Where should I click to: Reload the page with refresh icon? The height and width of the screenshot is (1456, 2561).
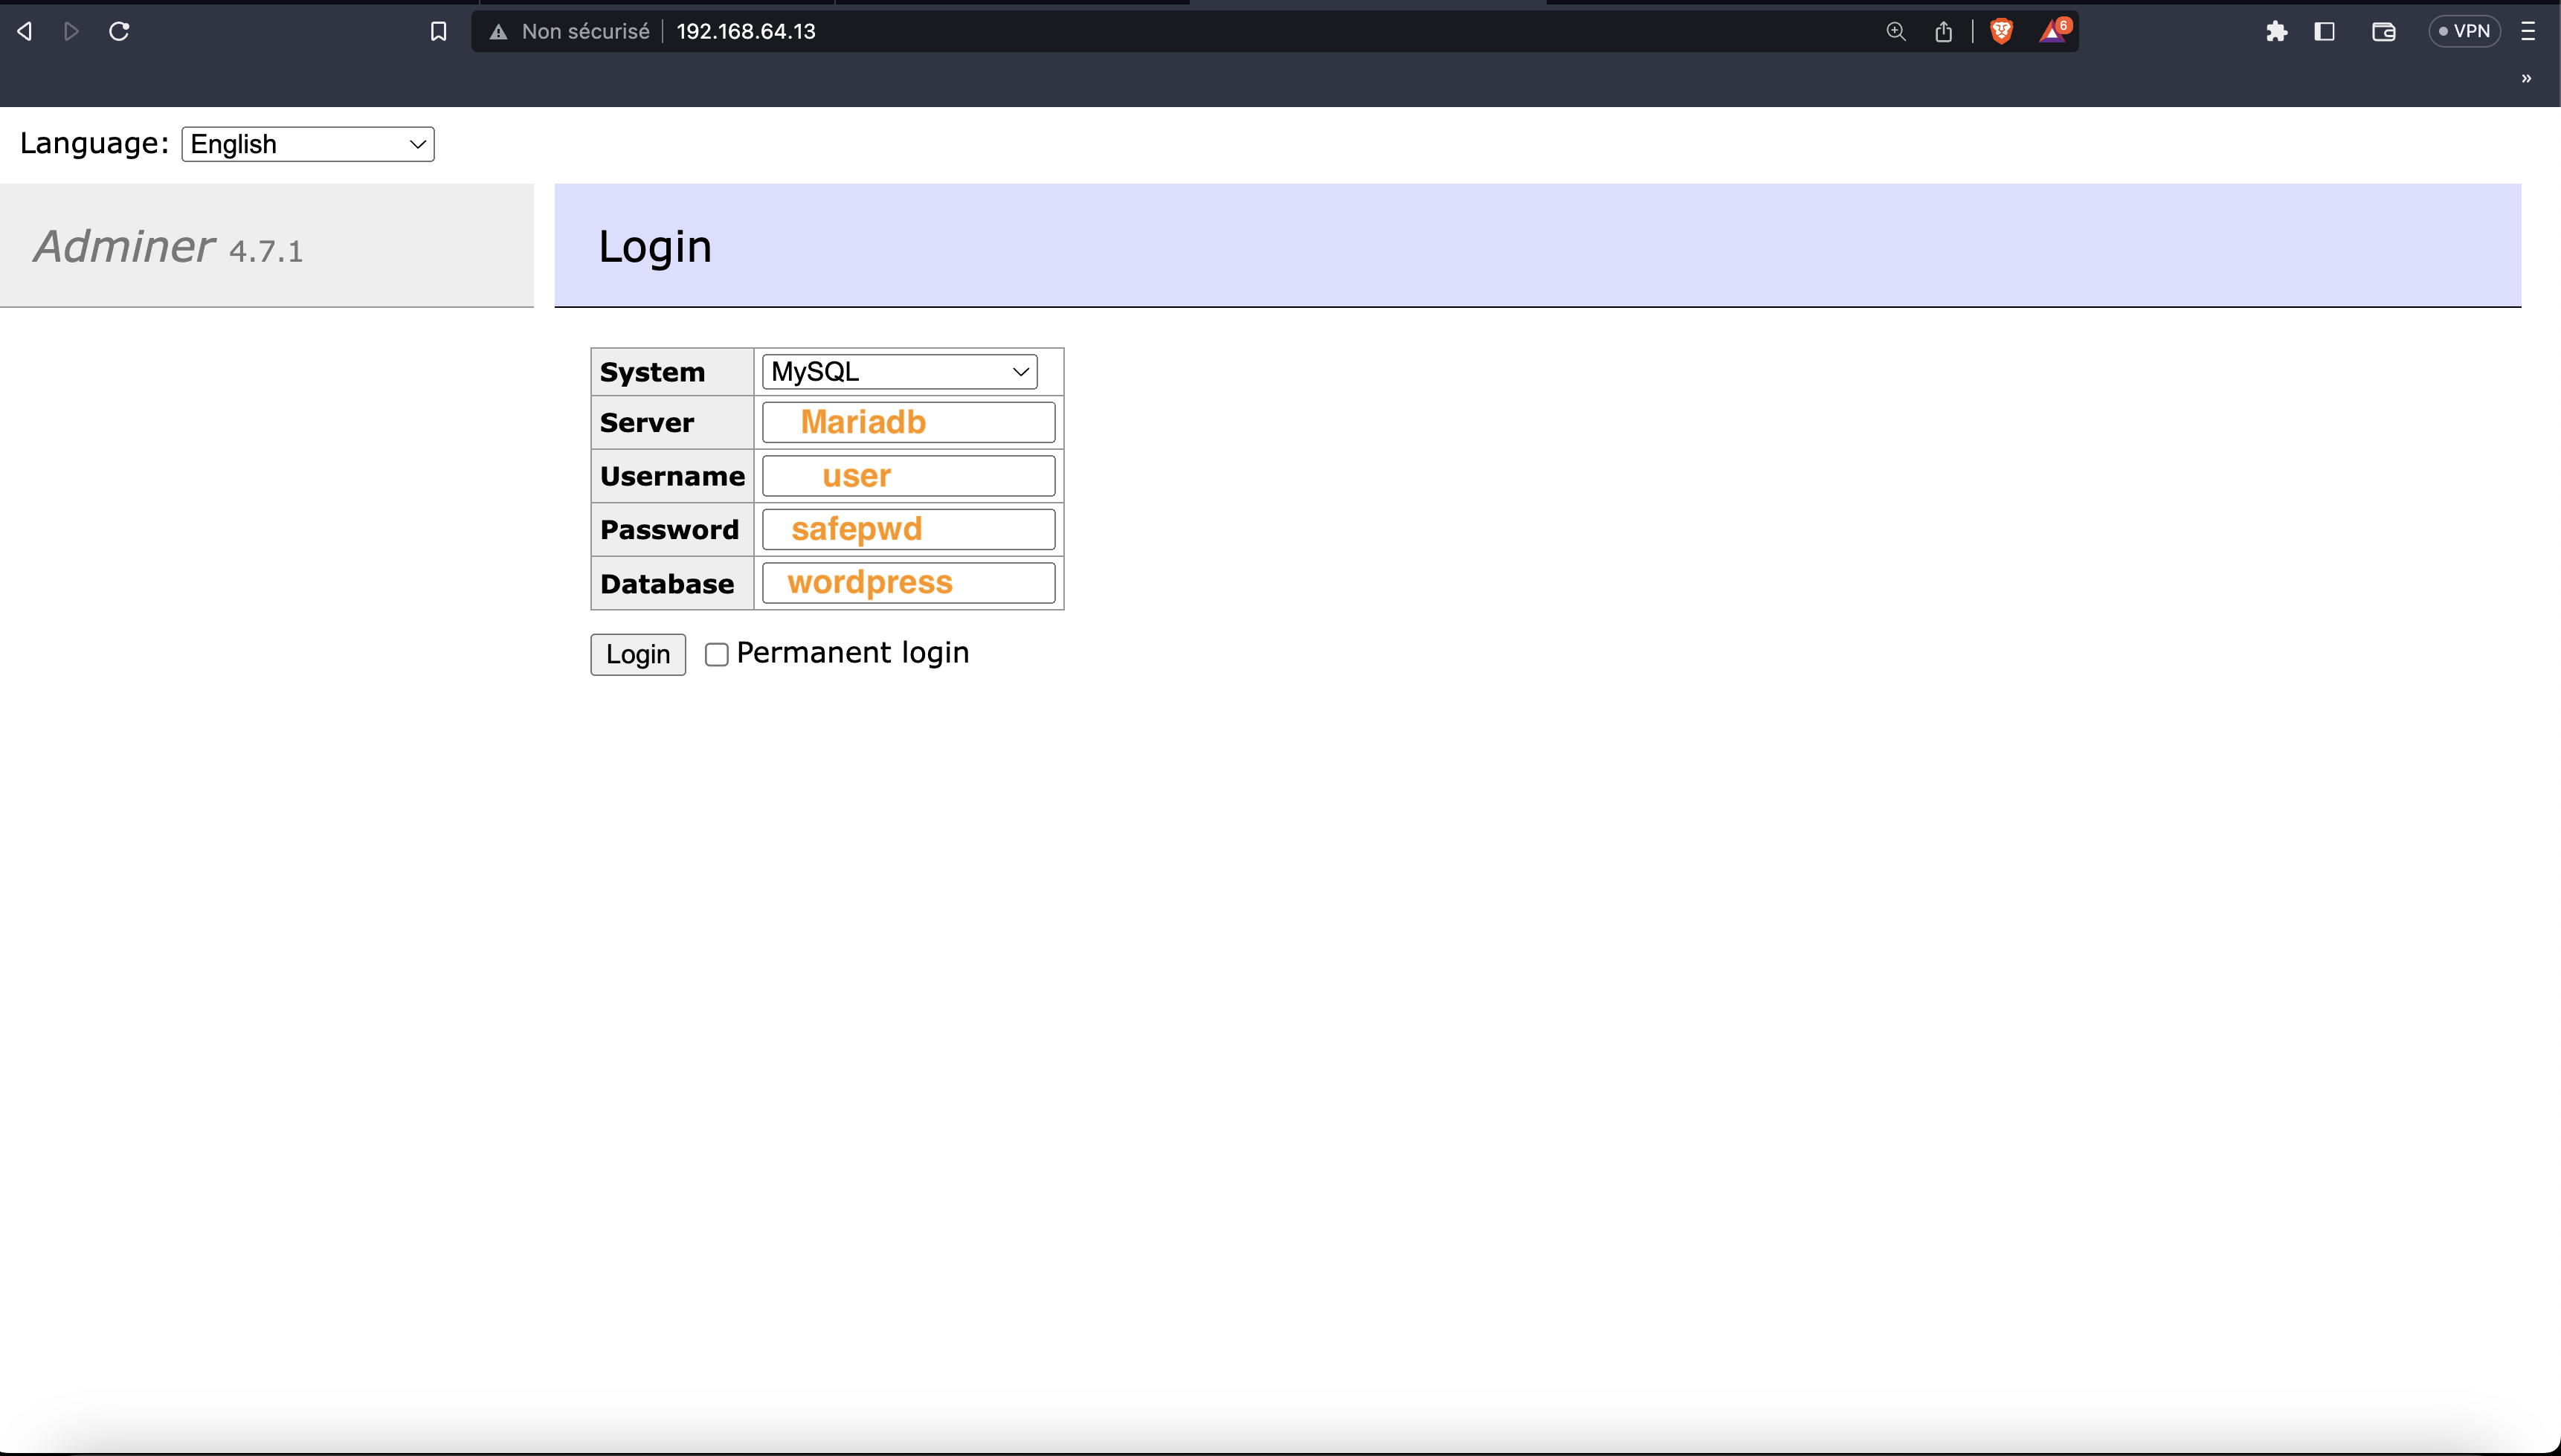click(x=119, y=31)
